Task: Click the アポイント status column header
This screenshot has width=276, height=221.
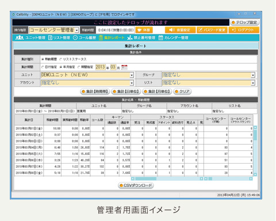Action: 164,123
